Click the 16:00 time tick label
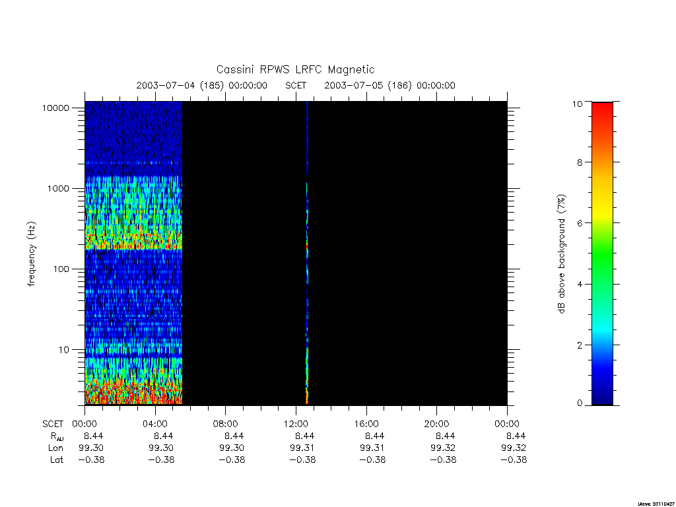Screen dimensions: 676x507 pos(366,424)
